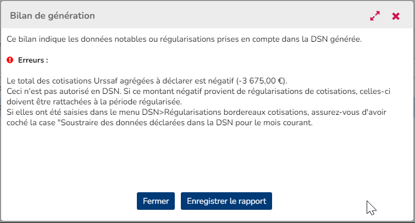Click the "Erreurs :" heading label
Viewport: 415px width, 223px height.
point(33,59)
